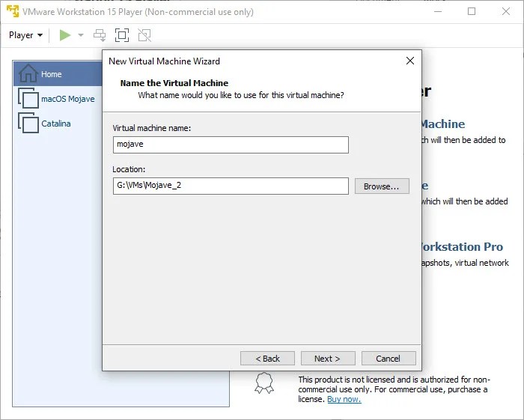Click the < Back button
The width and height of the screenshot is (524, 420).
click(267, 359)
